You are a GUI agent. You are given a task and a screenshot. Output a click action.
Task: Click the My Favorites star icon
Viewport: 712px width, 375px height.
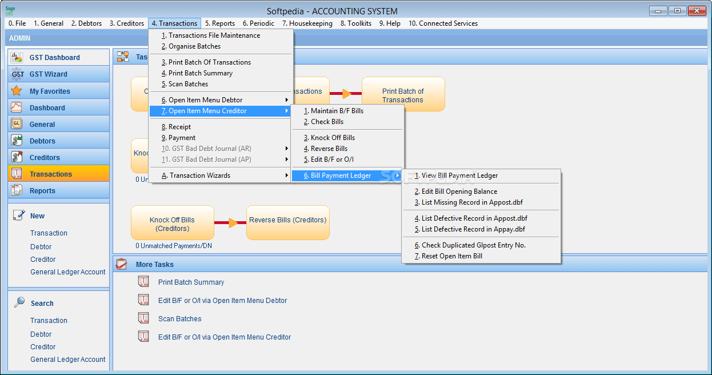17,91
